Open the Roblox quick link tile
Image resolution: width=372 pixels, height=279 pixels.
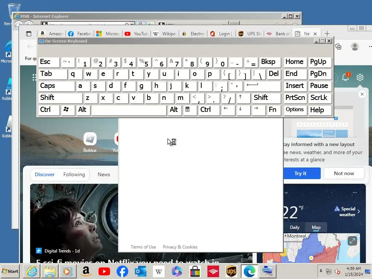click(x=90, y=142)
